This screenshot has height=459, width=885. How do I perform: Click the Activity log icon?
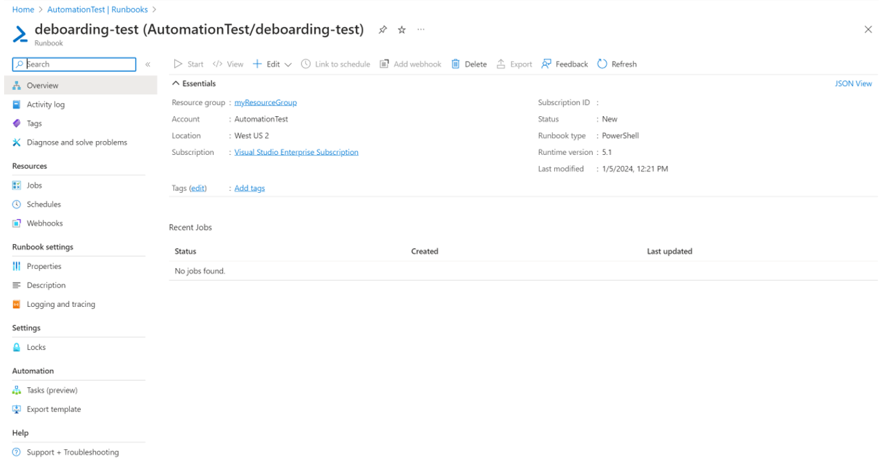(17, 104)
